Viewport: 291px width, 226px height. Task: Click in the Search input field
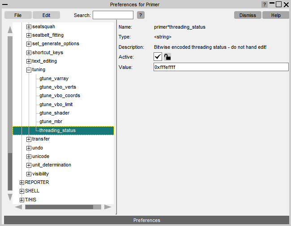[113, 15]
